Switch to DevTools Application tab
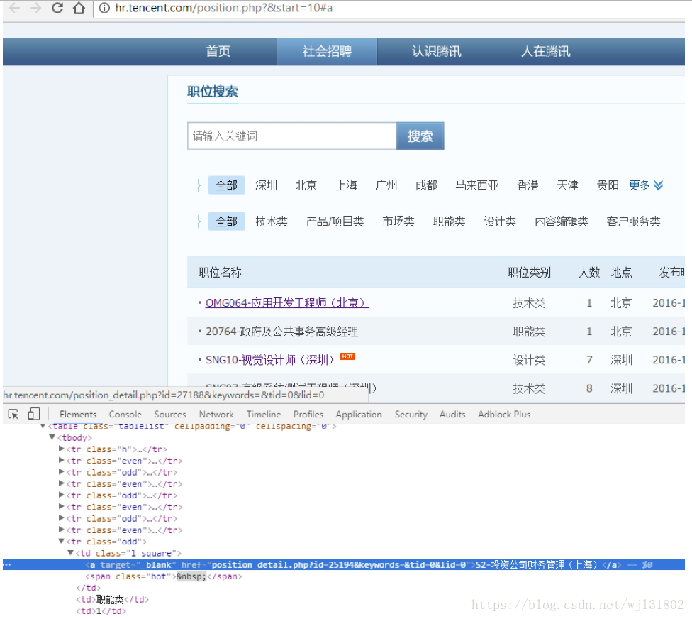This screenshot has width=692, height=619. point(359,415)
